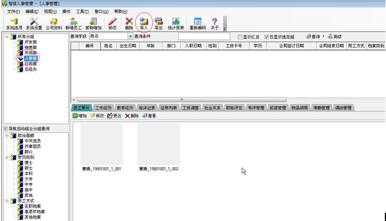386x221 pixels.
Task: Click the 复制增加 toolbar icon
Action: [93, 24]
